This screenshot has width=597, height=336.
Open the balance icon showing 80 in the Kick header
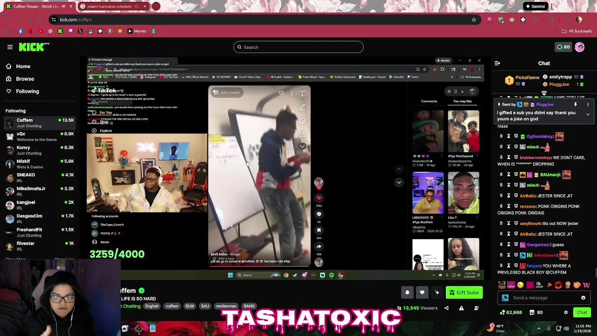[x=563, y=47]
